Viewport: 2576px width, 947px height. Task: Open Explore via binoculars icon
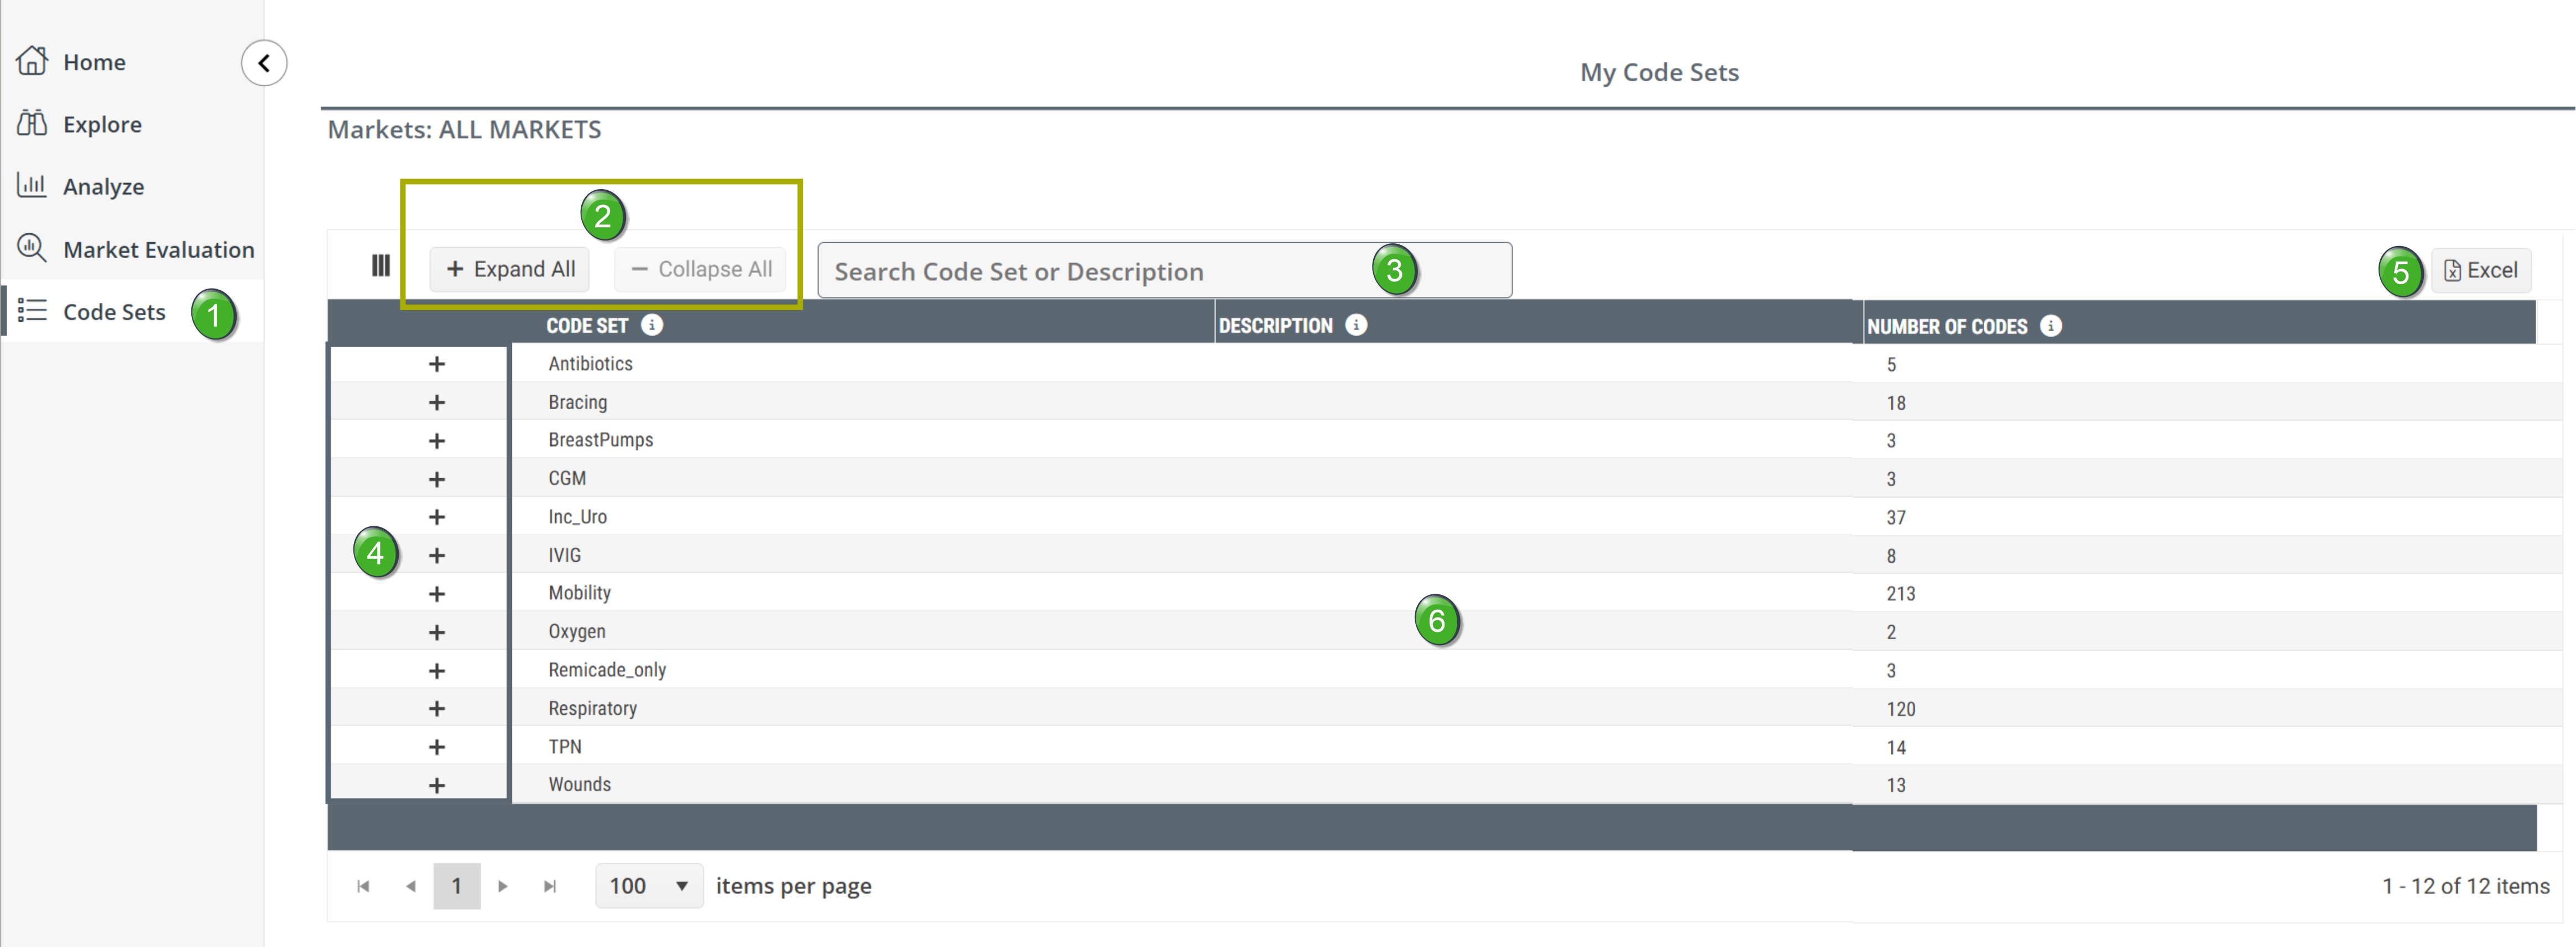coord(32,123)
